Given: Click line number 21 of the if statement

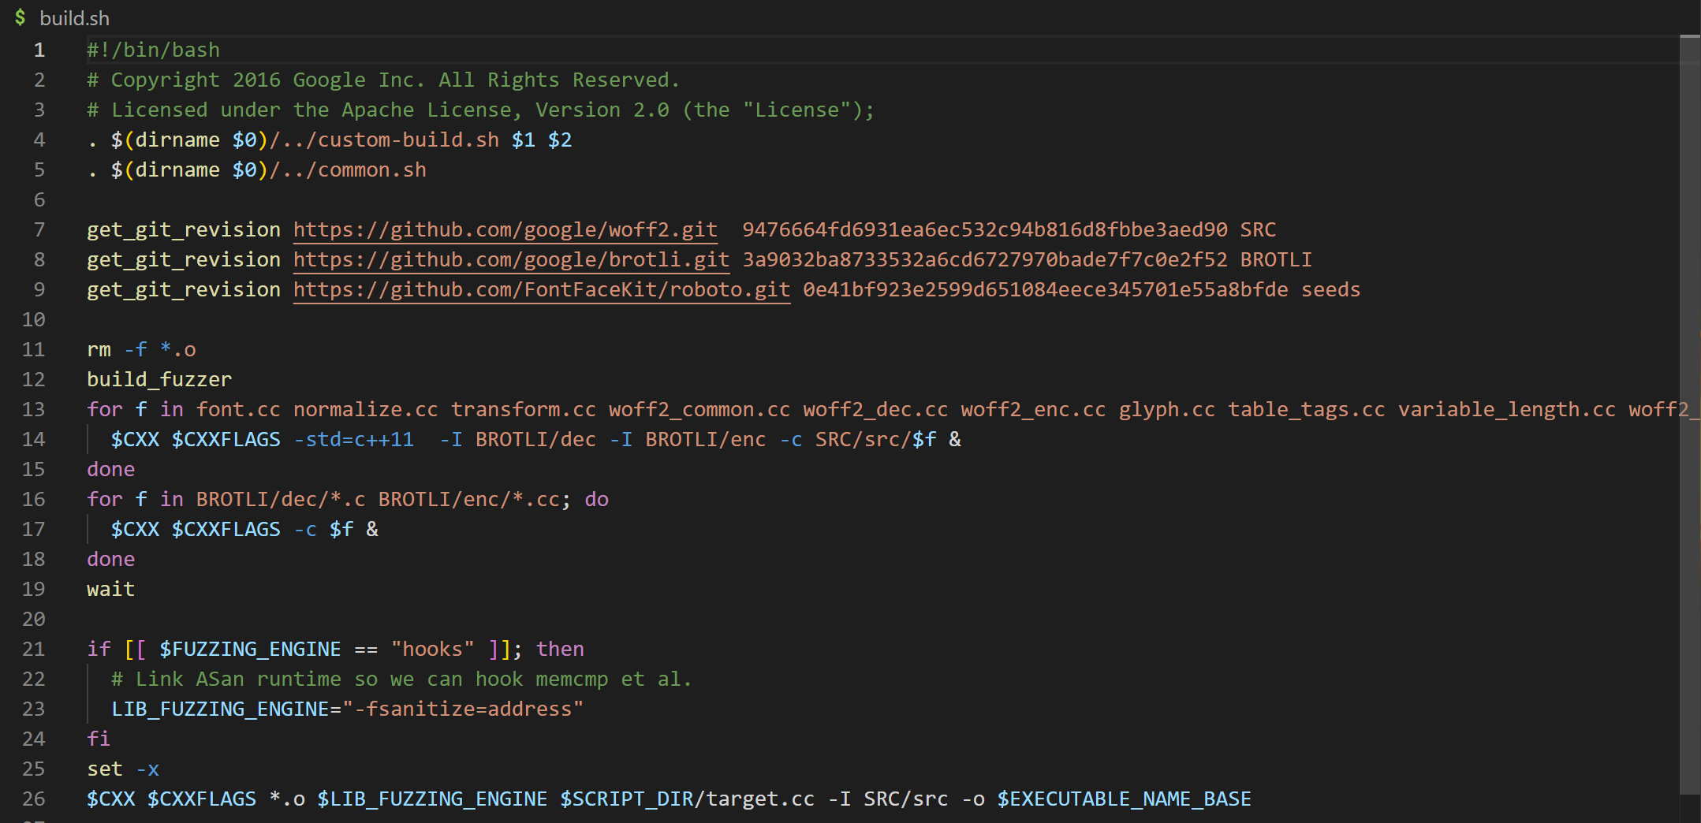Looking at the screenshot, I should (x=34, y=649).
